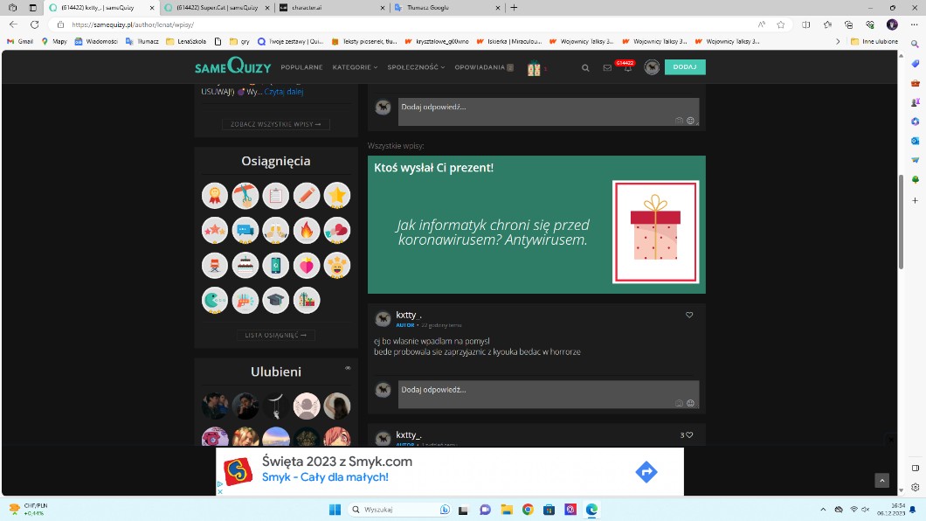This screenshot has height=521, width=926.
Task: Open notifications bell with red badge
Action: (x=627, y=67)
